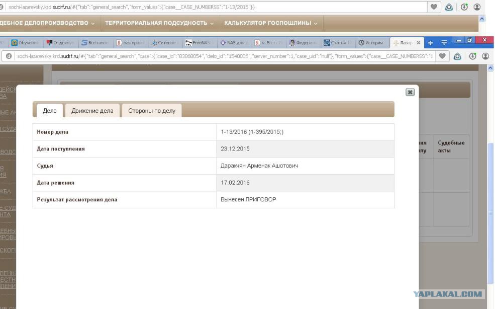The image size is (495, 309).
Task: Select the case number 1-13/2016 (1-395/2015;)
Action: coord(252,132)
